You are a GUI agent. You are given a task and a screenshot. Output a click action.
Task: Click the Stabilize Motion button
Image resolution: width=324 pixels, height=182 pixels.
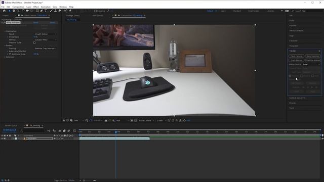[313, 61]
